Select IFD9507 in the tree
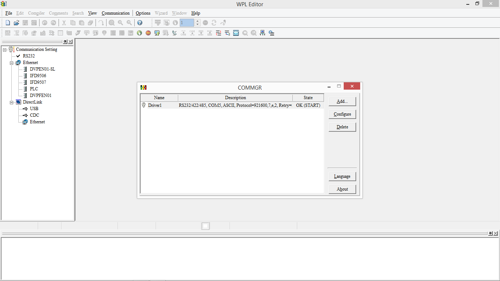This screenshot has height=281, width=500. pos(38,82)
